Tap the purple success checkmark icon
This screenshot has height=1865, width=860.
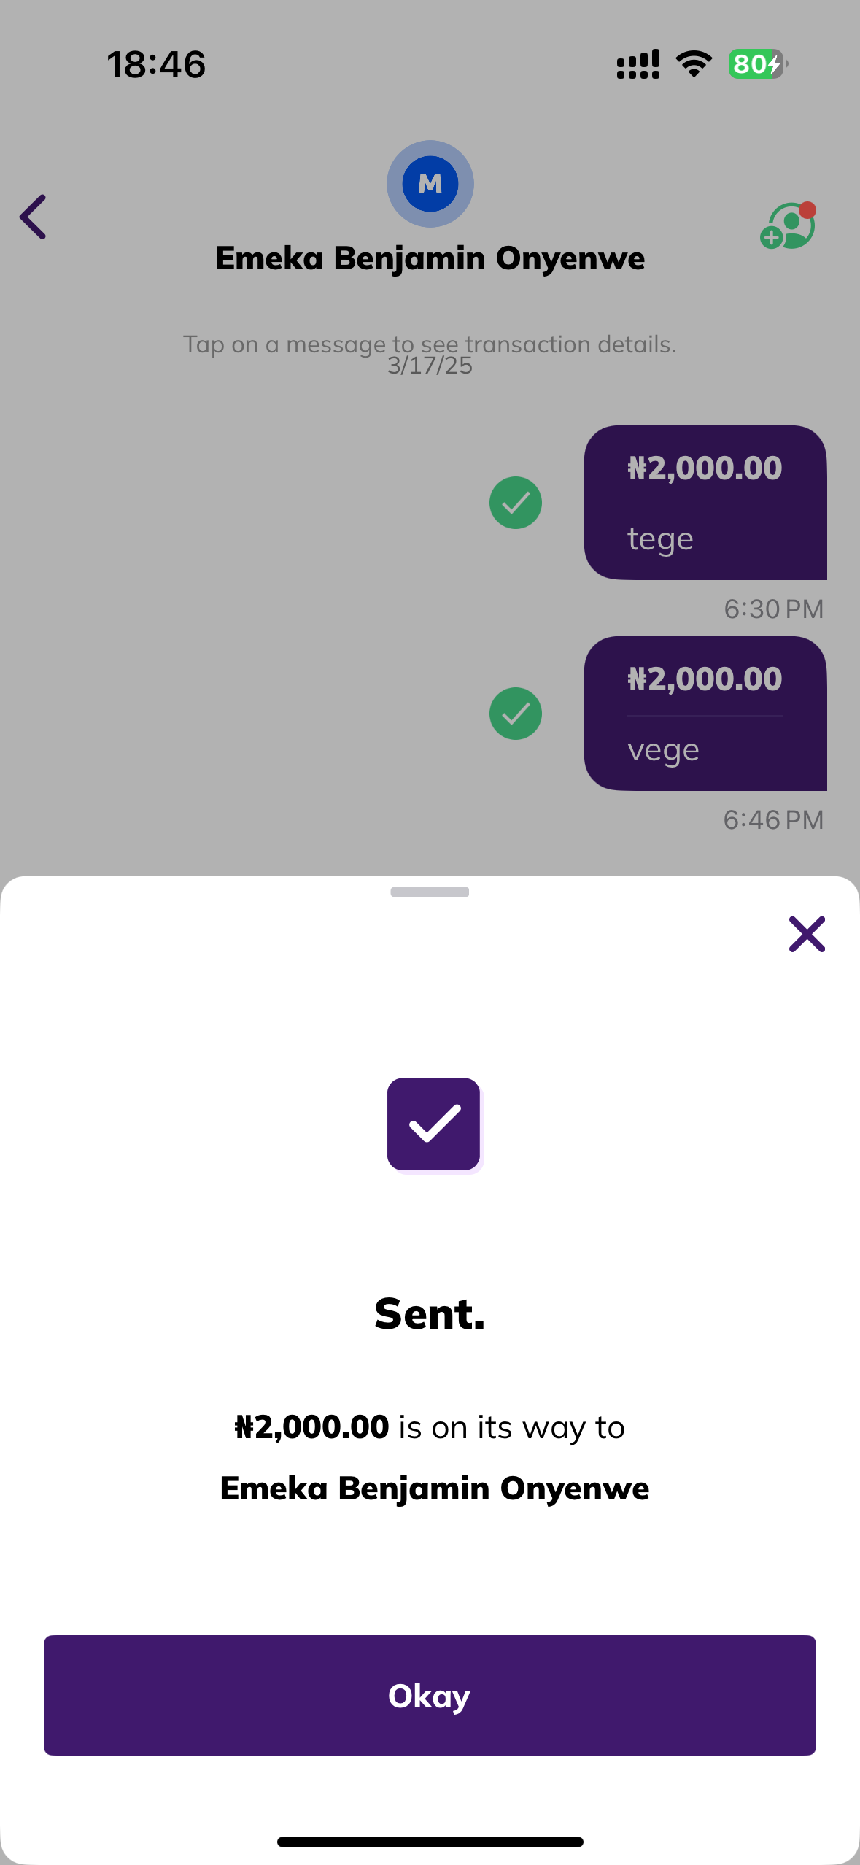coord(434,1124)
